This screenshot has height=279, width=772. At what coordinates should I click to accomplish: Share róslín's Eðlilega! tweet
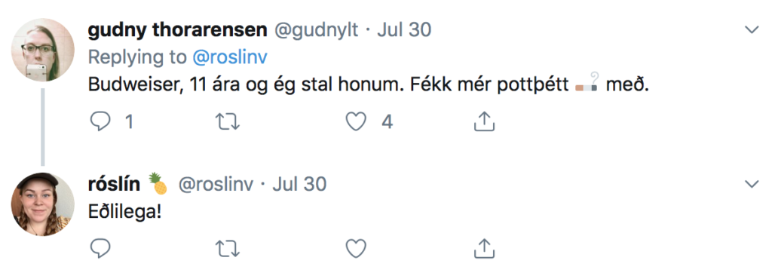pos(483,248)
